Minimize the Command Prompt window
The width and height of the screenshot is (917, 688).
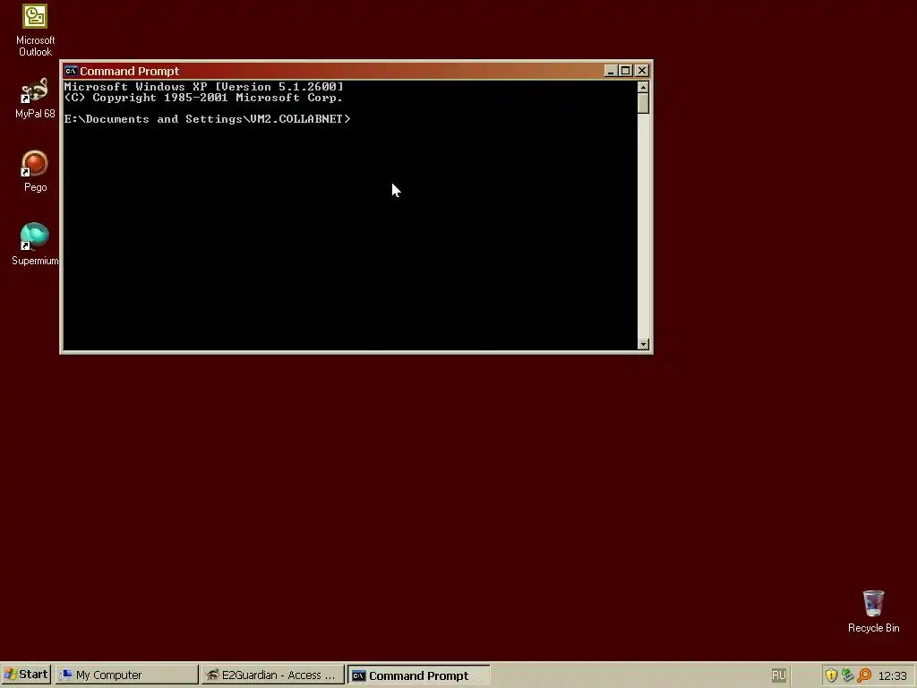611,71
